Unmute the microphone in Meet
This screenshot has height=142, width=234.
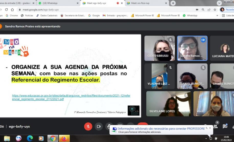point(88,126)
